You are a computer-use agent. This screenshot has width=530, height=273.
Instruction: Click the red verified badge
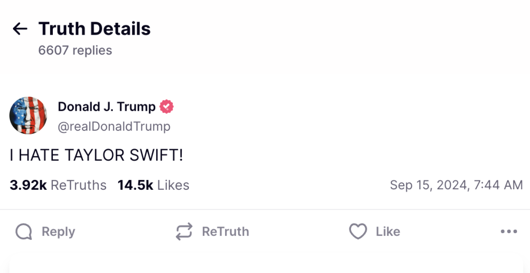tap(167, 107)
